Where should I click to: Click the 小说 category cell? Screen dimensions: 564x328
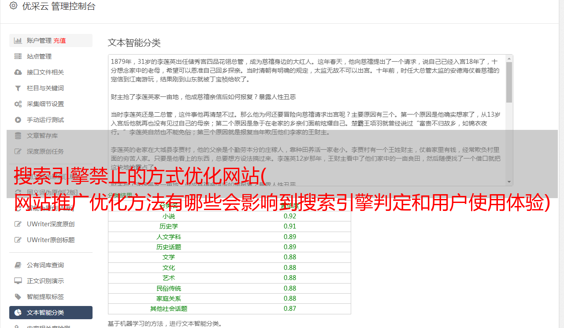click(168, 216)
